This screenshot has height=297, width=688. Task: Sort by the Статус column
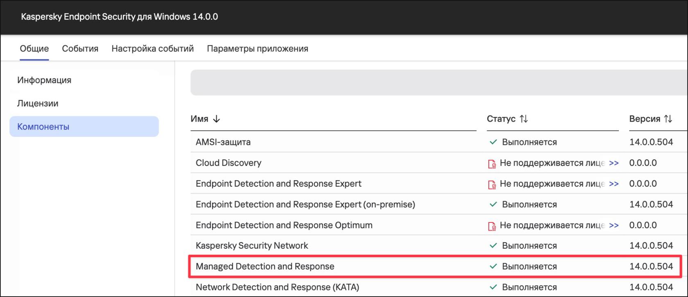(501, 119)
